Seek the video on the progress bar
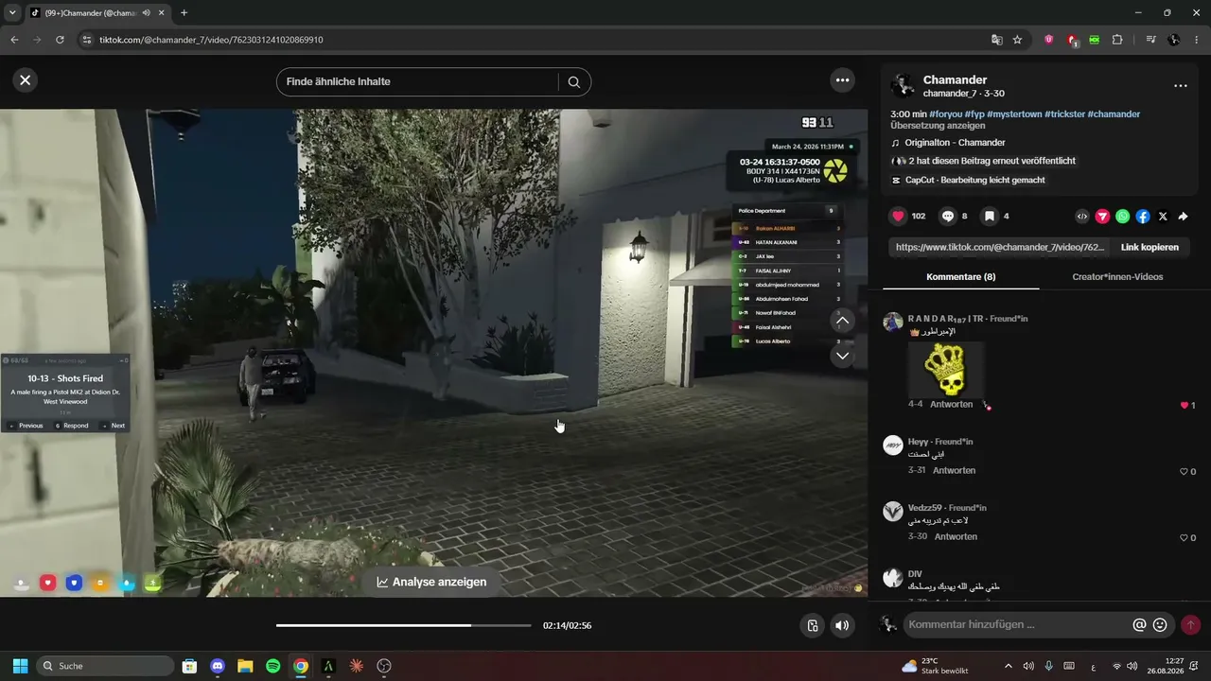Screen dimensions: 1211x681 point(404,625)
